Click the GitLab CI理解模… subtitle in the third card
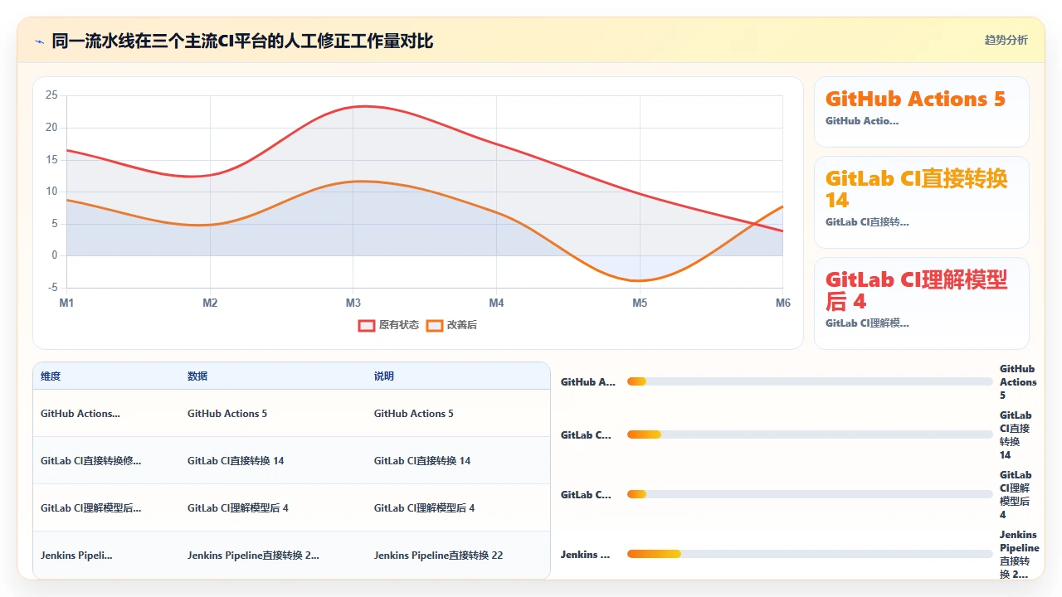The image size is (1062, 597). (867, 323)
